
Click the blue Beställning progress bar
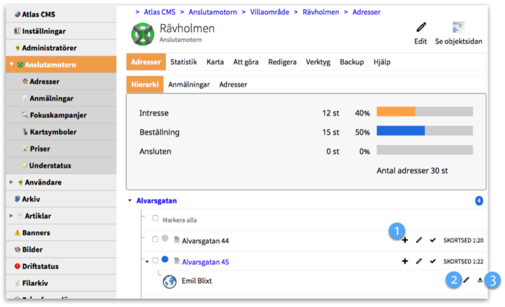point(400,131)
